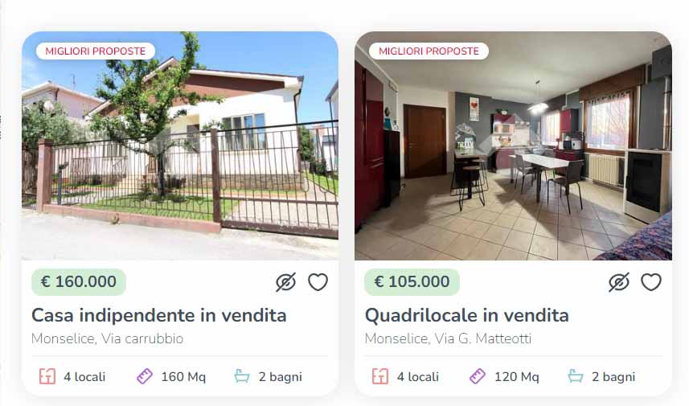Open the kitchen interior photo thumbnail

tap(513, 146)
